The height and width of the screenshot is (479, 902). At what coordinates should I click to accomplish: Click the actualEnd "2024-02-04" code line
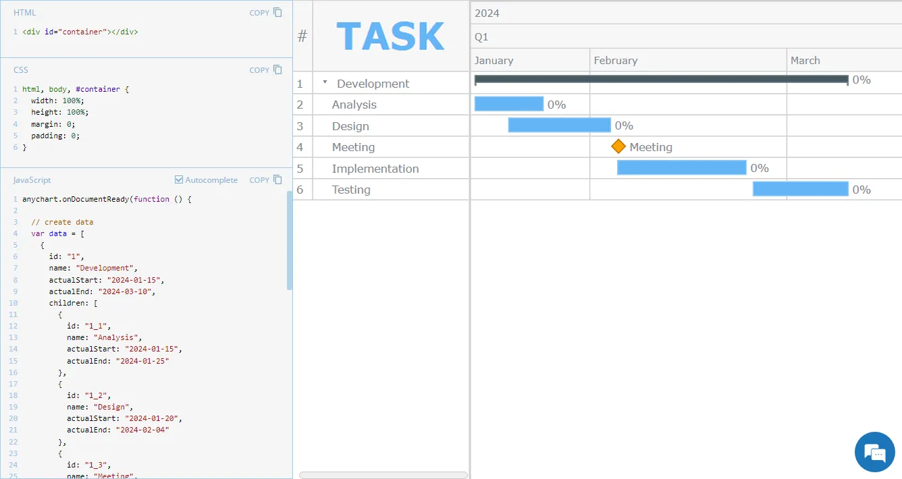118,430
